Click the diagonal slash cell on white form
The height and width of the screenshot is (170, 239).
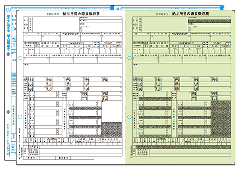72,142
